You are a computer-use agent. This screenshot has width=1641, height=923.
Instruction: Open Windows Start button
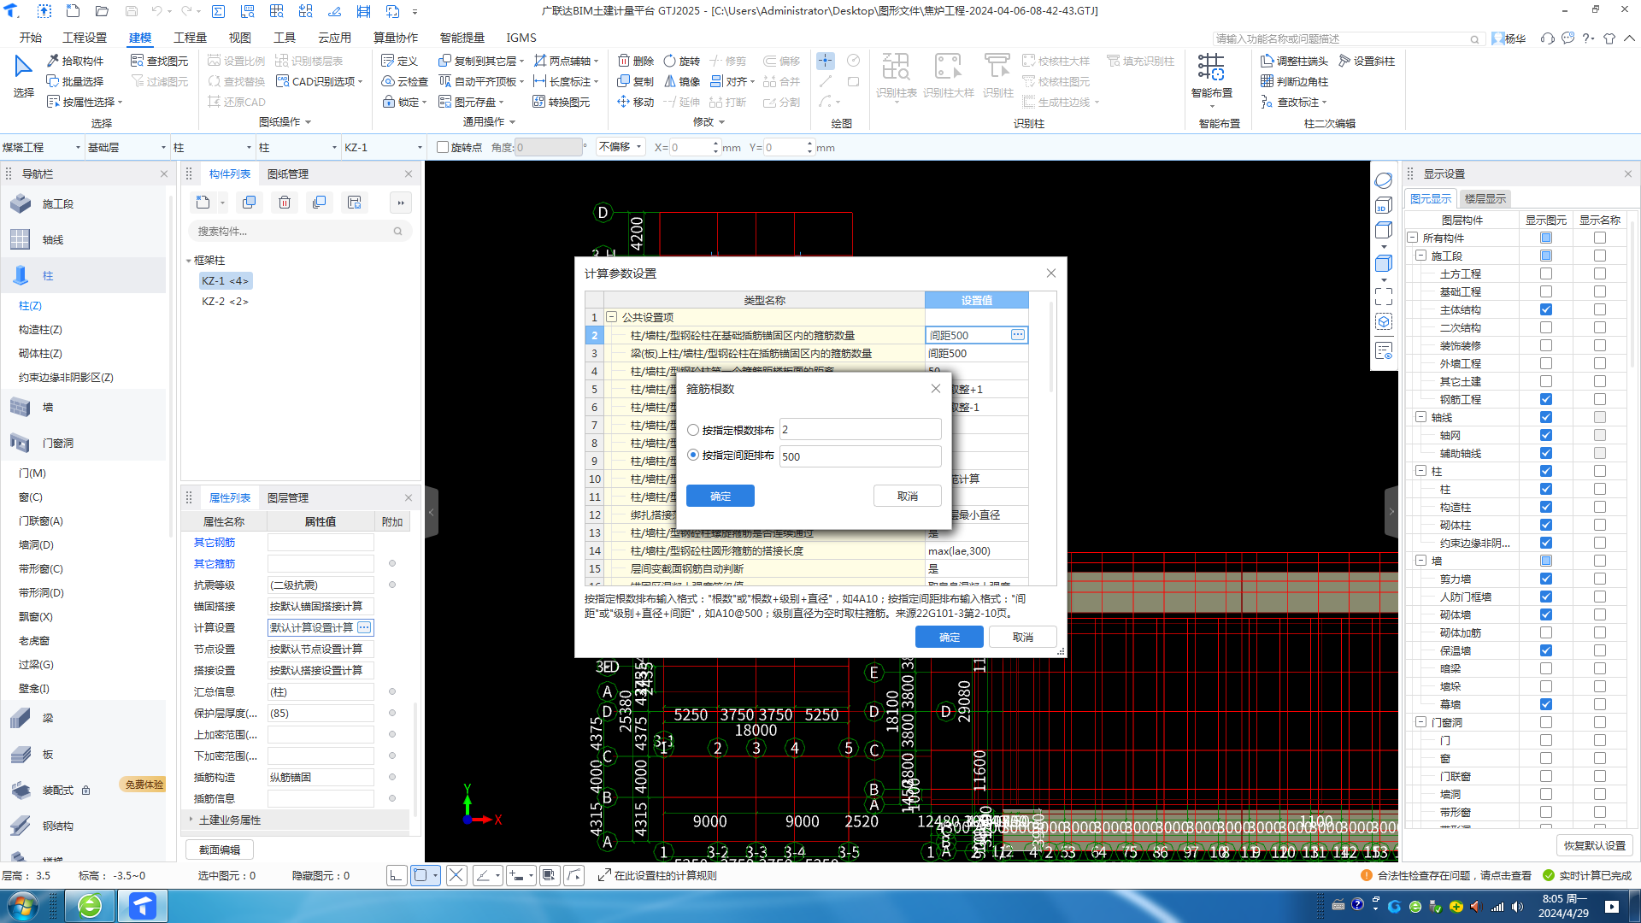click(x=22, y=905)
